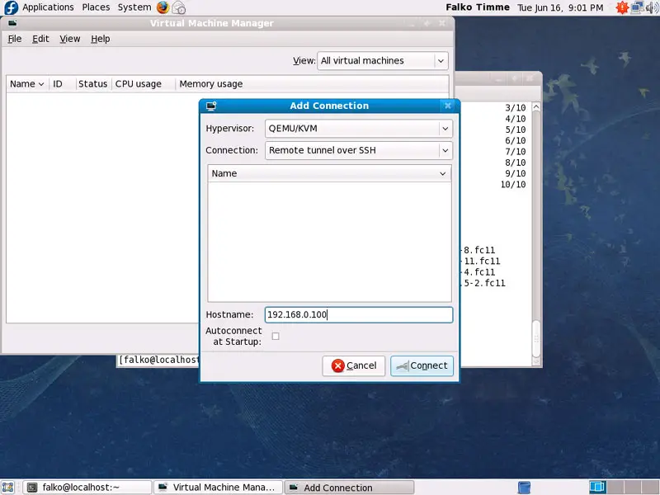Click the '5-2.fc11' text in the terminal
This screenshot has height=495, width=660.
pyautogui.click(x=485, y=283)
